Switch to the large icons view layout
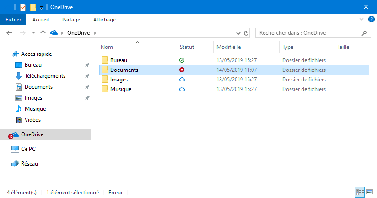The height and width of the screenshot is (198, 377). point(370,192)
